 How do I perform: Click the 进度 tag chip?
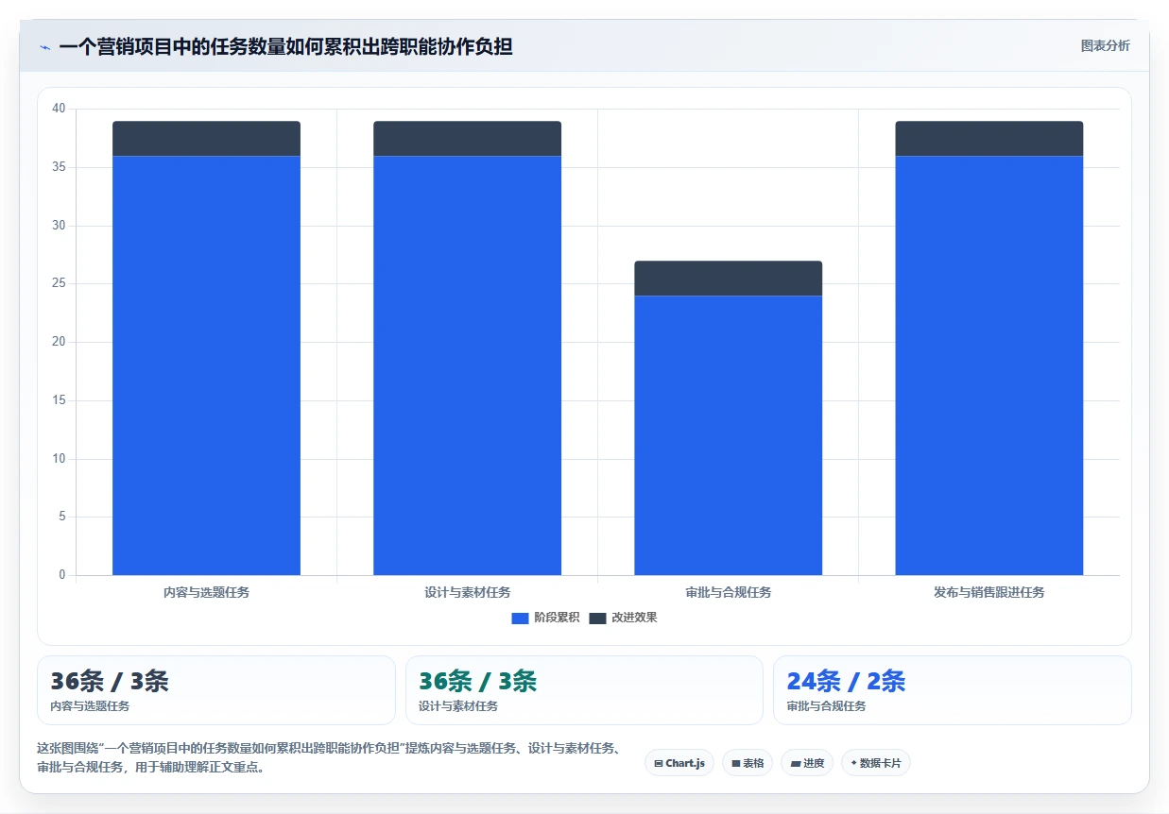point(807,763)
